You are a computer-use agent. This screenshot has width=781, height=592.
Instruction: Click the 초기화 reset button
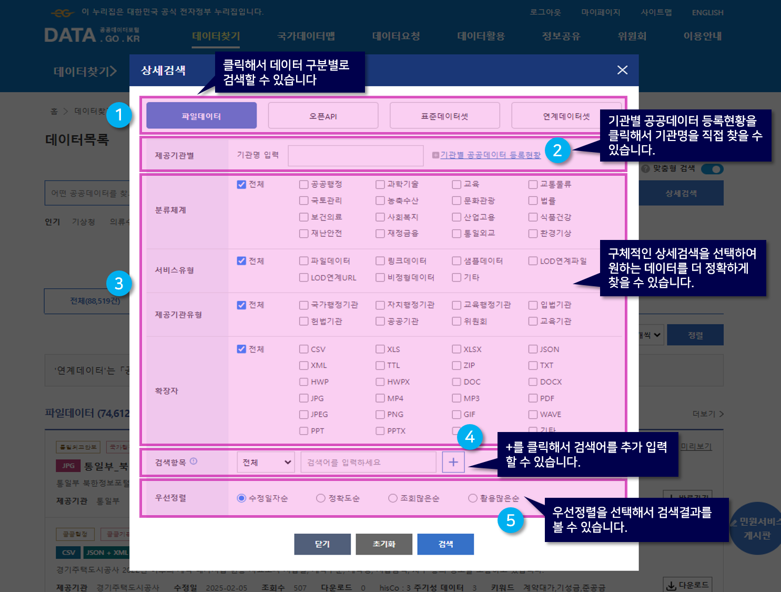[384, 544]
